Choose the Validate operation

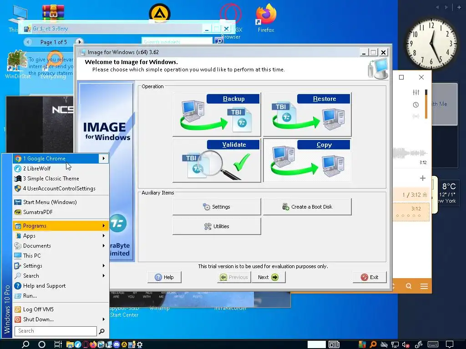[217, 160]
